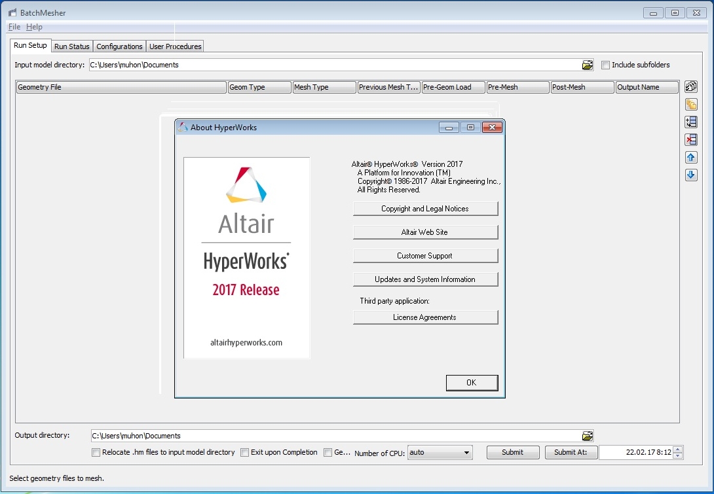Click the blue move up arrow icon

tap(691, 158)
